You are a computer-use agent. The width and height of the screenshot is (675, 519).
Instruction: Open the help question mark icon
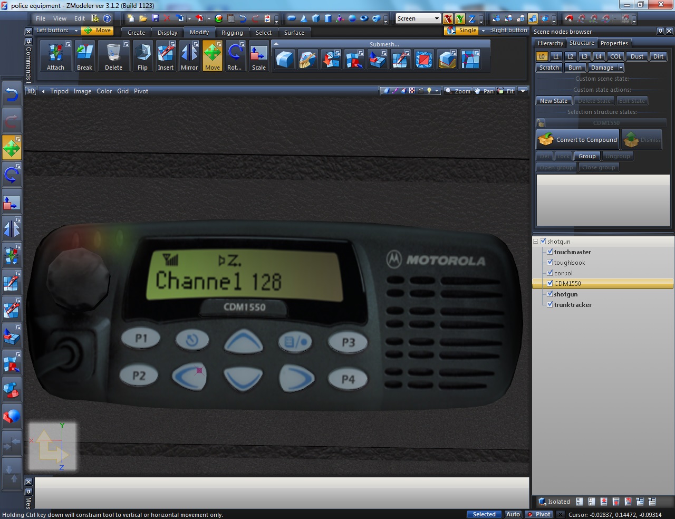(107, 18)
